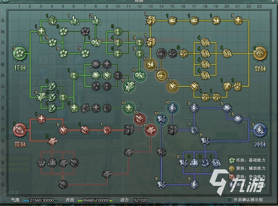Click the red heart node at level 5
Screen dimensions: 278x206
click(63, 130)
